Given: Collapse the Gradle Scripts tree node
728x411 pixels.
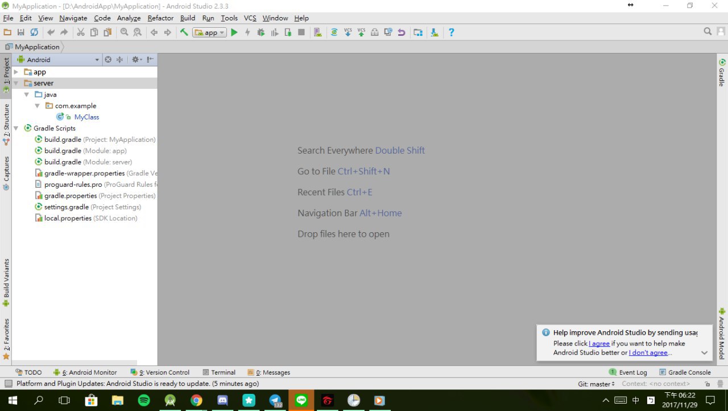Looking at the screenshot, I should 16,128.
